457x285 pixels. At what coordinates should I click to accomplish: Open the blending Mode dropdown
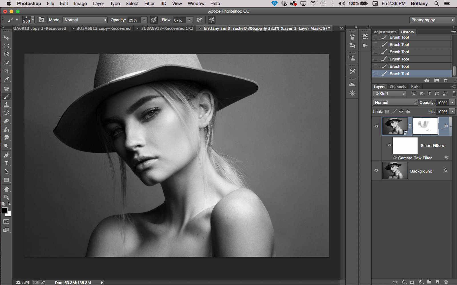pyautogui.click(x=85, y=20)
